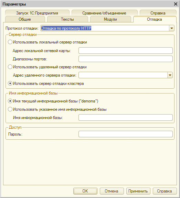Go to Сравнение/объединение tab
This screenshot has height=198, width=180.
tap(104, 13)
